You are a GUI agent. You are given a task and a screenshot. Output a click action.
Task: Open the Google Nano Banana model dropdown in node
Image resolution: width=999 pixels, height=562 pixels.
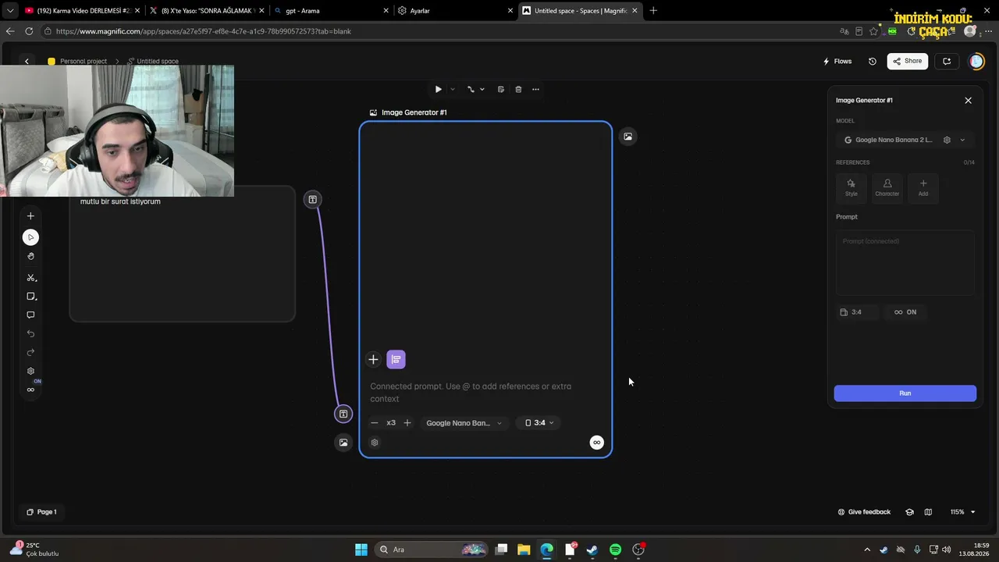click(464, 423)
